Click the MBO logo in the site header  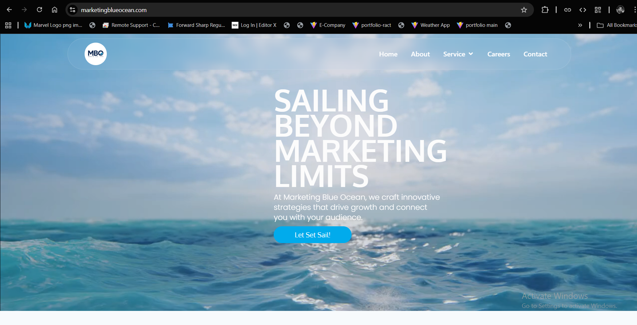click(x=96, y=54)
